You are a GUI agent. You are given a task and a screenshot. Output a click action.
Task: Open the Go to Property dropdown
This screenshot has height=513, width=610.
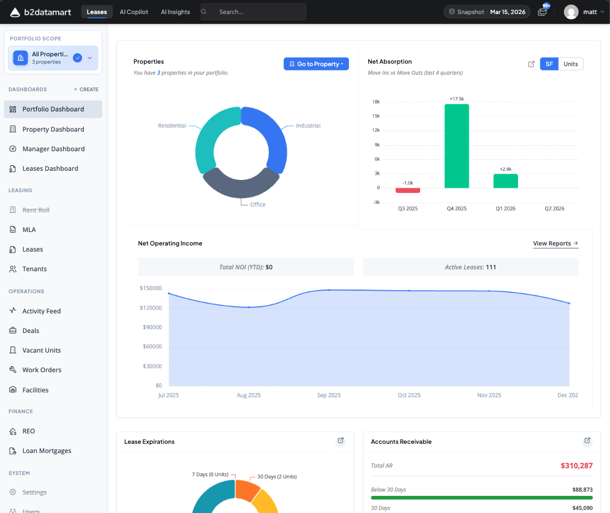[x=316, y=64]
